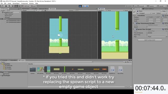The height and width of the screenshot is (94, 168).
Task: Open the Layout dropdown
Action: [x=162, y=6]
